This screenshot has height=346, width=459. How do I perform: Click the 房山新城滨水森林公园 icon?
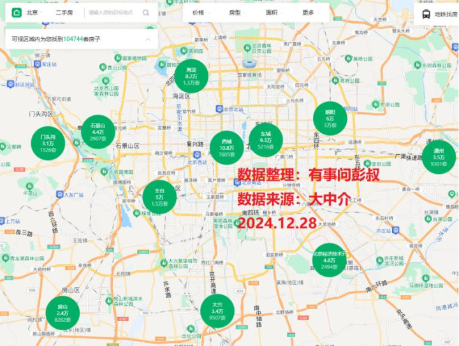click(109, 301)
